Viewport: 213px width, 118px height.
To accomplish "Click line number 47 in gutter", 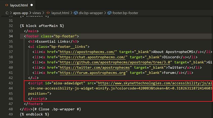I will [11, 104].
